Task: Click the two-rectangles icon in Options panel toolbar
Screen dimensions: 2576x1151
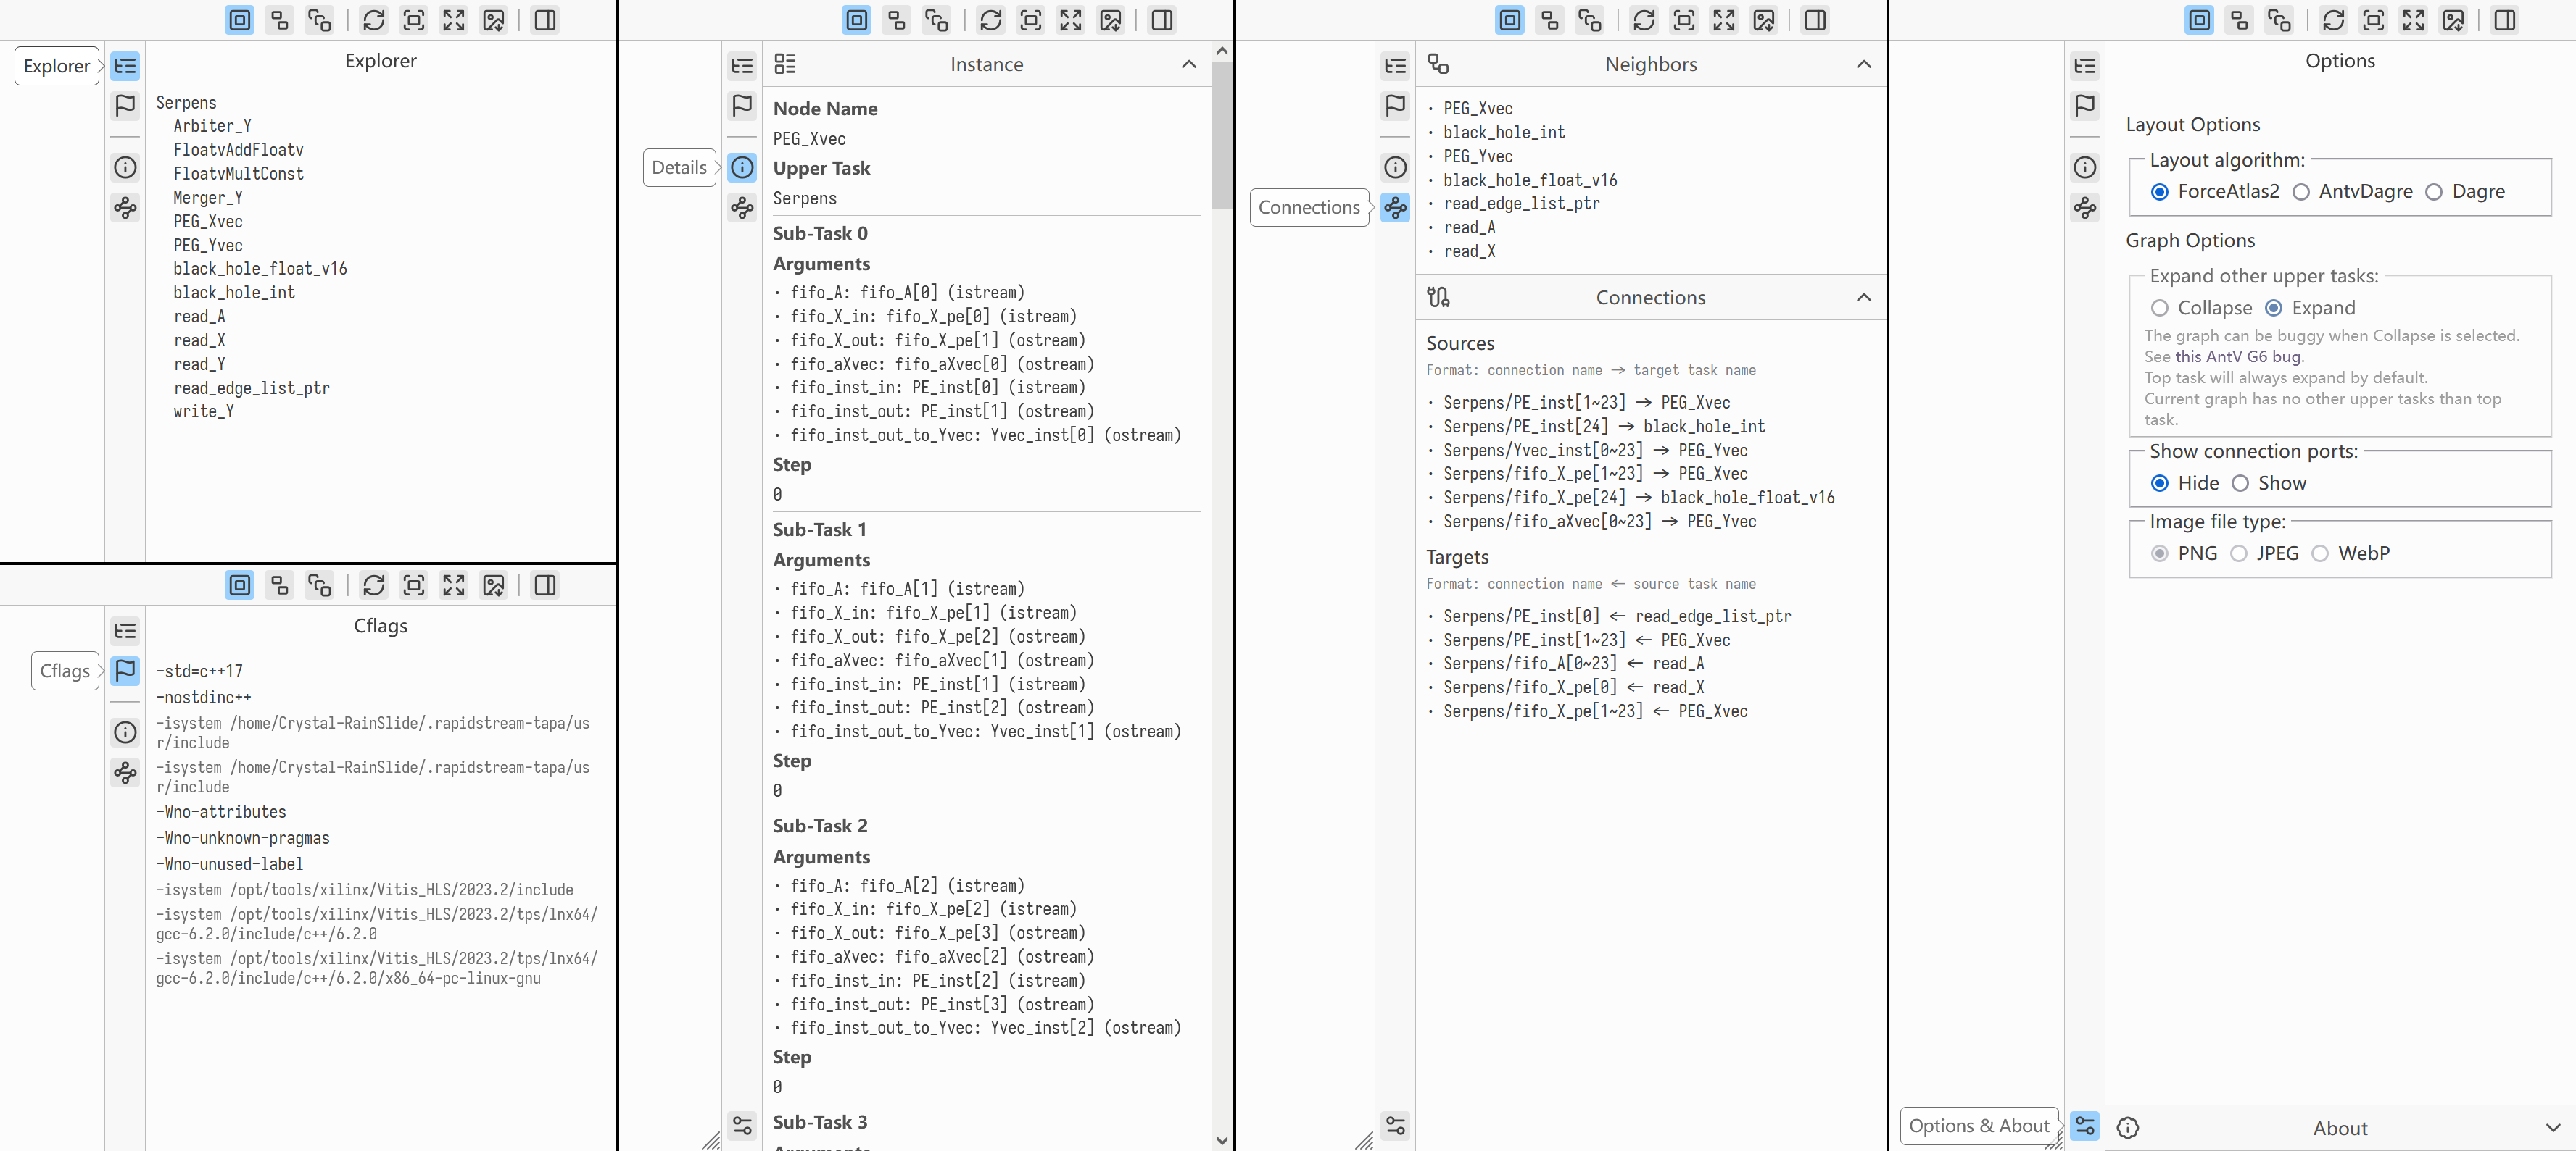Action: pos(2239,20)
